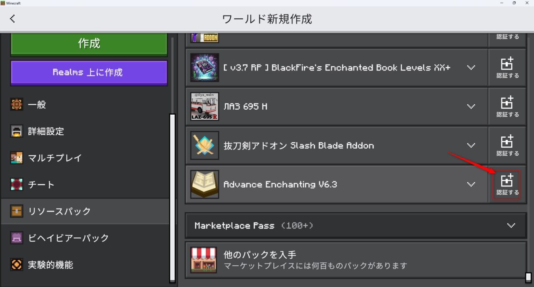The image size is (534, 287).
Task: Click the LAZ-695 bus pack thumbnail
Action: tap(204, 106)
